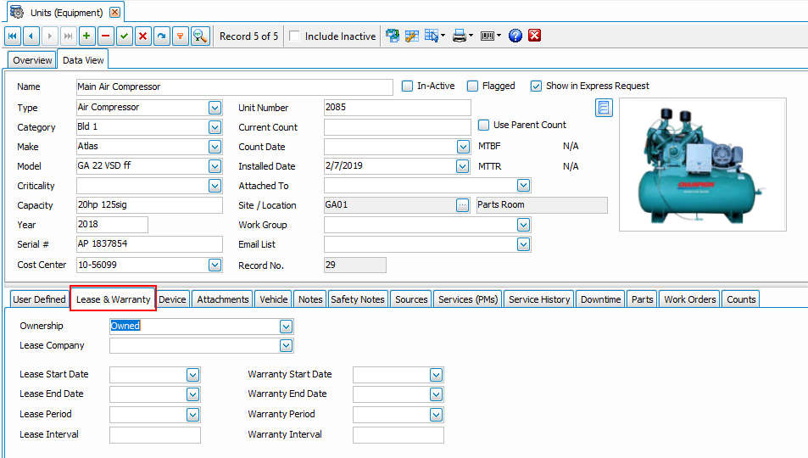Click the Lease Interval field
This screenshot has width=808, height=458.
[x=155, y=435]
